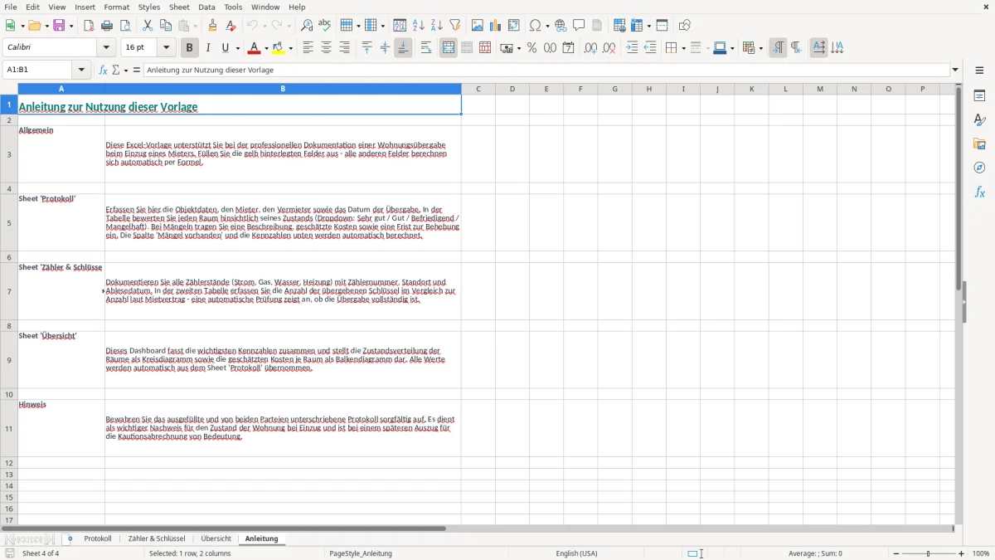995x560 pixels.
Task: Click the Save document icon
Action: click(x=59, y=26)
